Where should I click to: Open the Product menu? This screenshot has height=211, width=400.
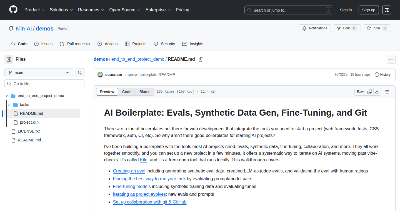click(x=34, y=10)
